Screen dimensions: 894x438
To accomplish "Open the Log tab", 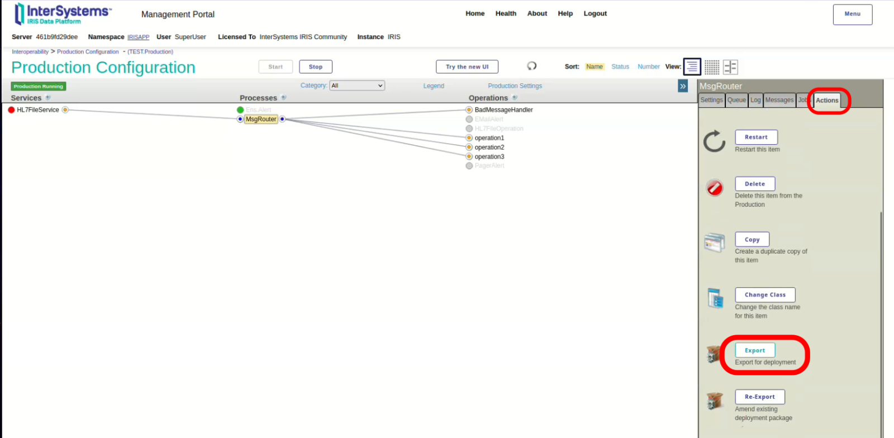I will tap(755, 100).
